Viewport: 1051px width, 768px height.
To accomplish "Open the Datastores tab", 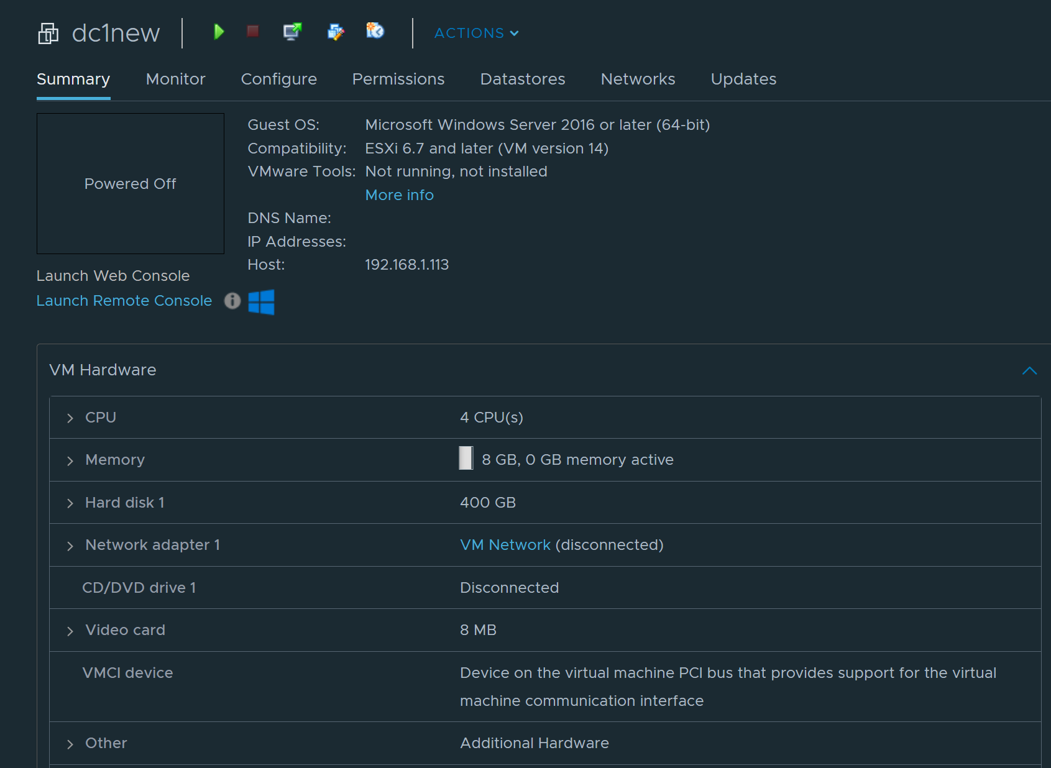I will click(522, 79).
